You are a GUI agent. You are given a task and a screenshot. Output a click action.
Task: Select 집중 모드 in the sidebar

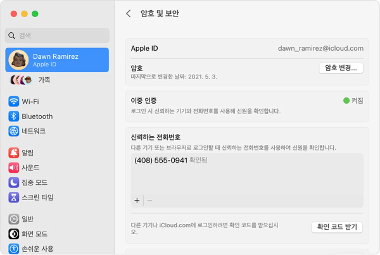[x=34, y=182]
